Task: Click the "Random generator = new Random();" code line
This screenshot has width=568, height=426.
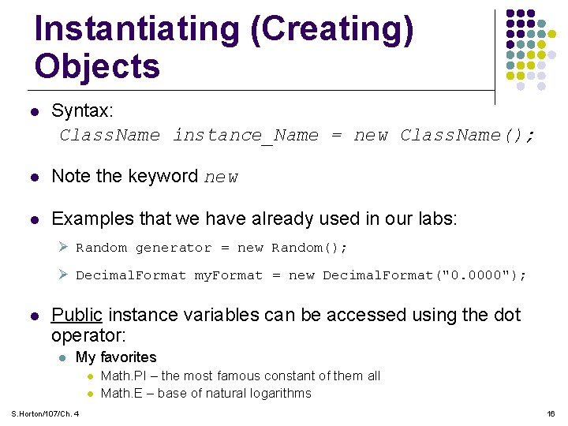Action: pyautogui.click(x=211, y=248)
